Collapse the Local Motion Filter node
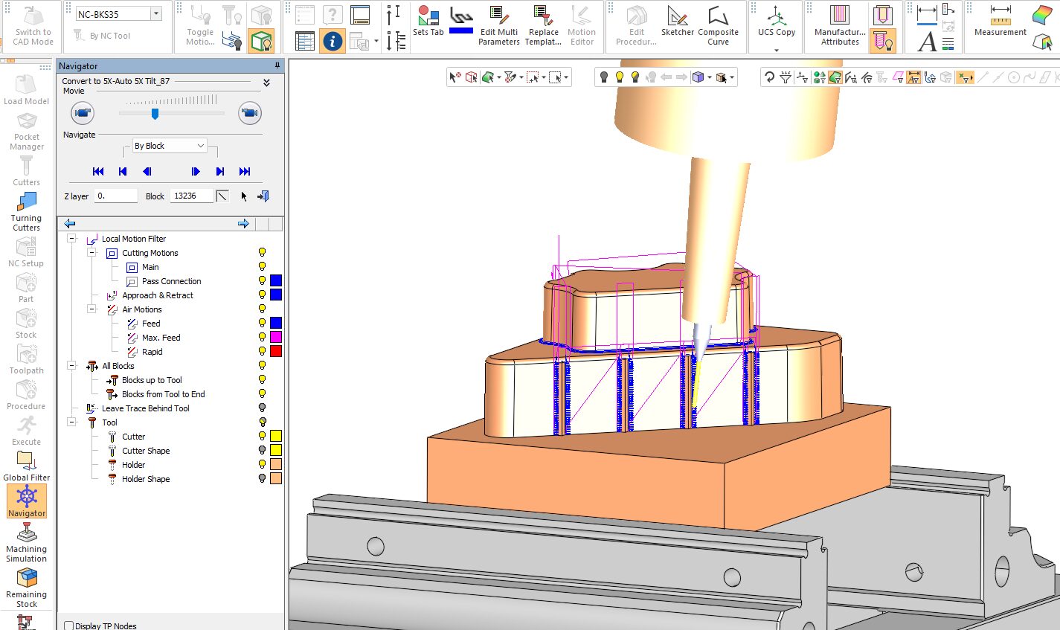The image size is (1060, 630). [72, 239]
